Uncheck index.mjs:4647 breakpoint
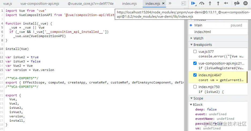Image resolution: width=251 pixels, height=131 pixels. coord(195,75)
